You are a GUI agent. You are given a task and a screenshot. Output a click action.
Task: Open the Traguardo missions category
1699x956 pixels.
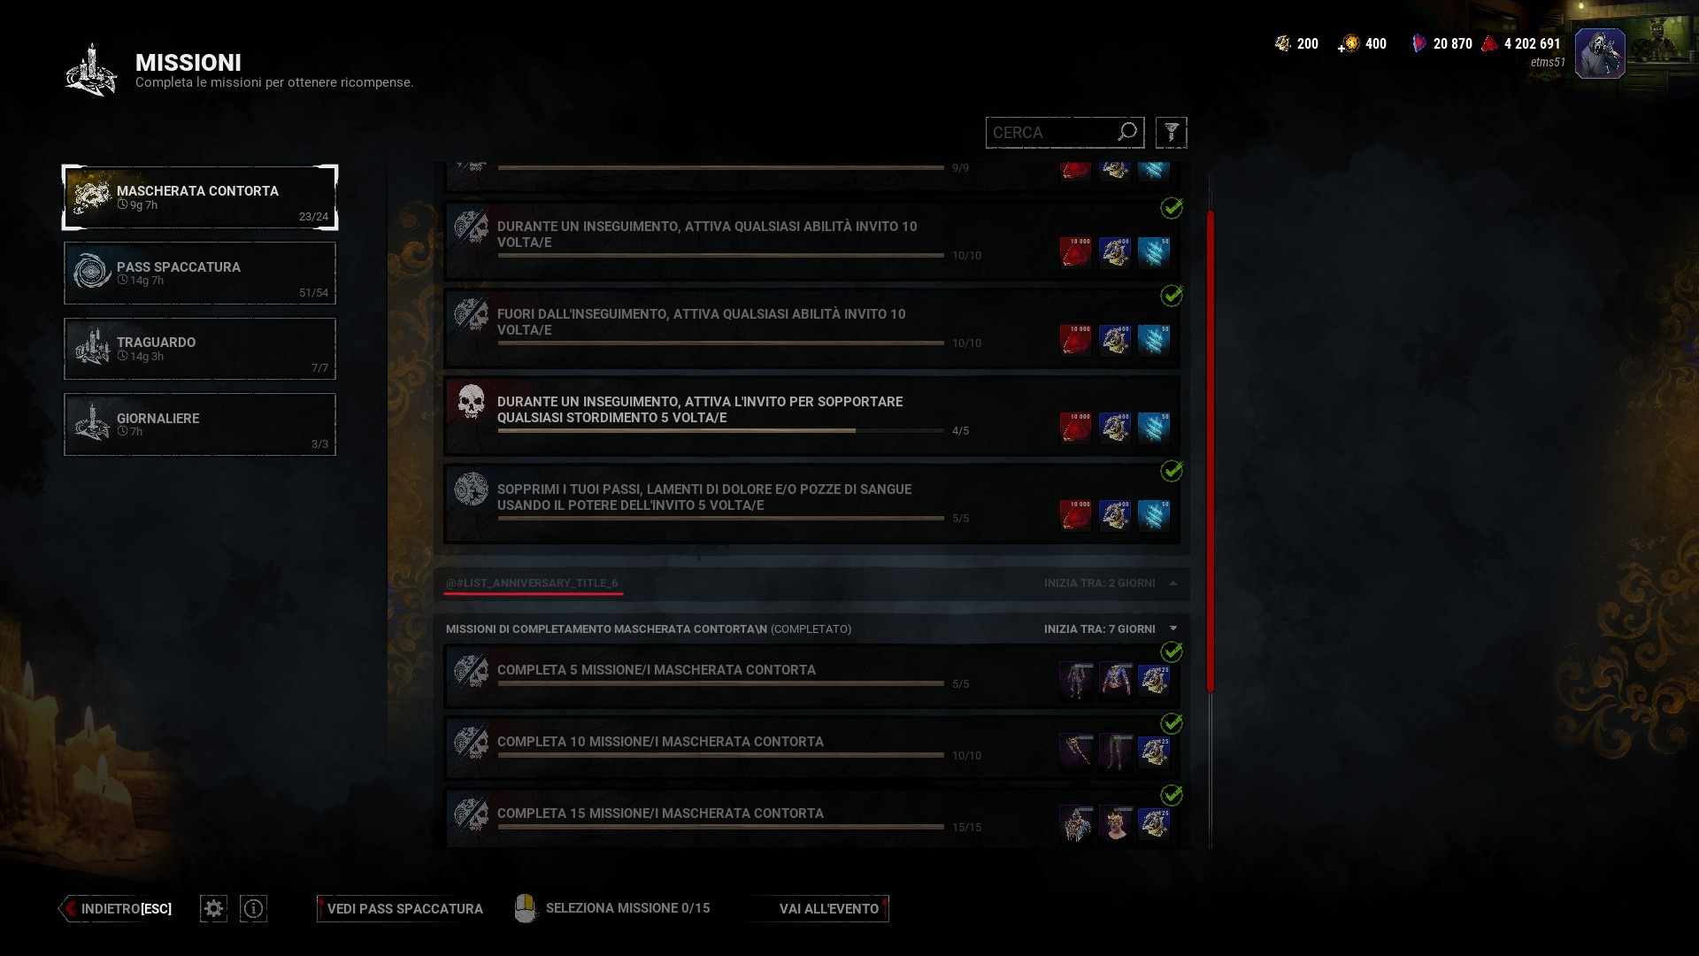(200, 349)
